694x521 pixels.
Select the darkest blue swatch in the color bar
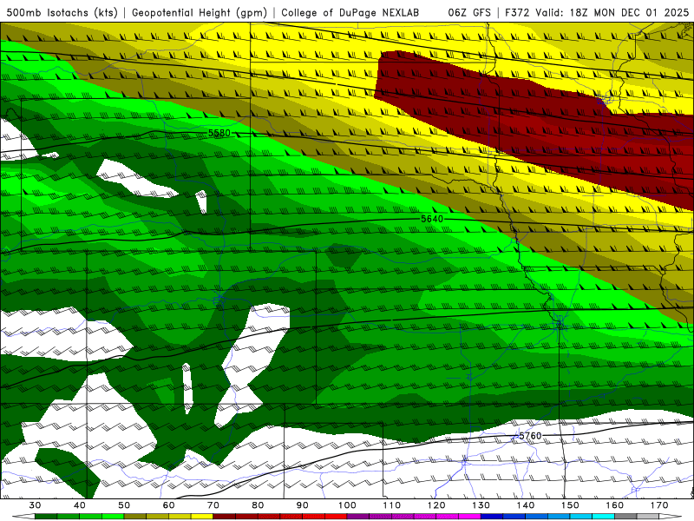tap(492, 517)
